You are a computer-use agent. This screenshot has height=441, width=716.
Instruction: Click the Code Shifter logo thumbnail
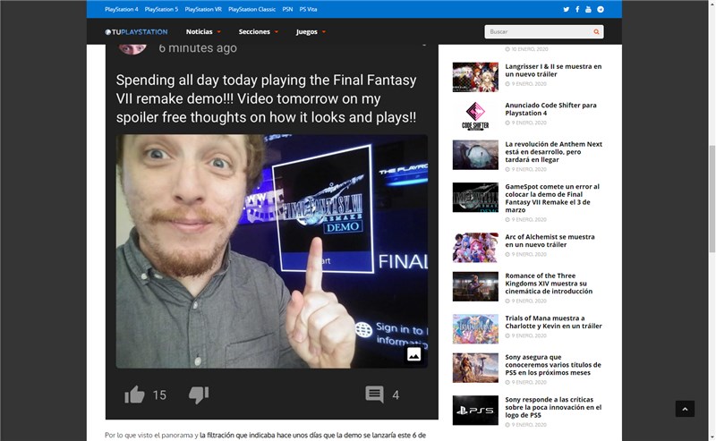(475, 116)
